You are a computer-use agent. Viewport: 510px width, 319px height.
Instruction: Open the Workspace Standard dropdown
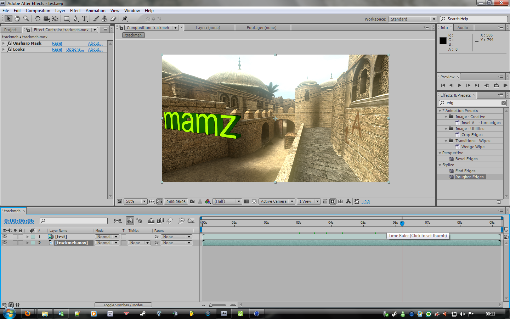tap(413, 19)
